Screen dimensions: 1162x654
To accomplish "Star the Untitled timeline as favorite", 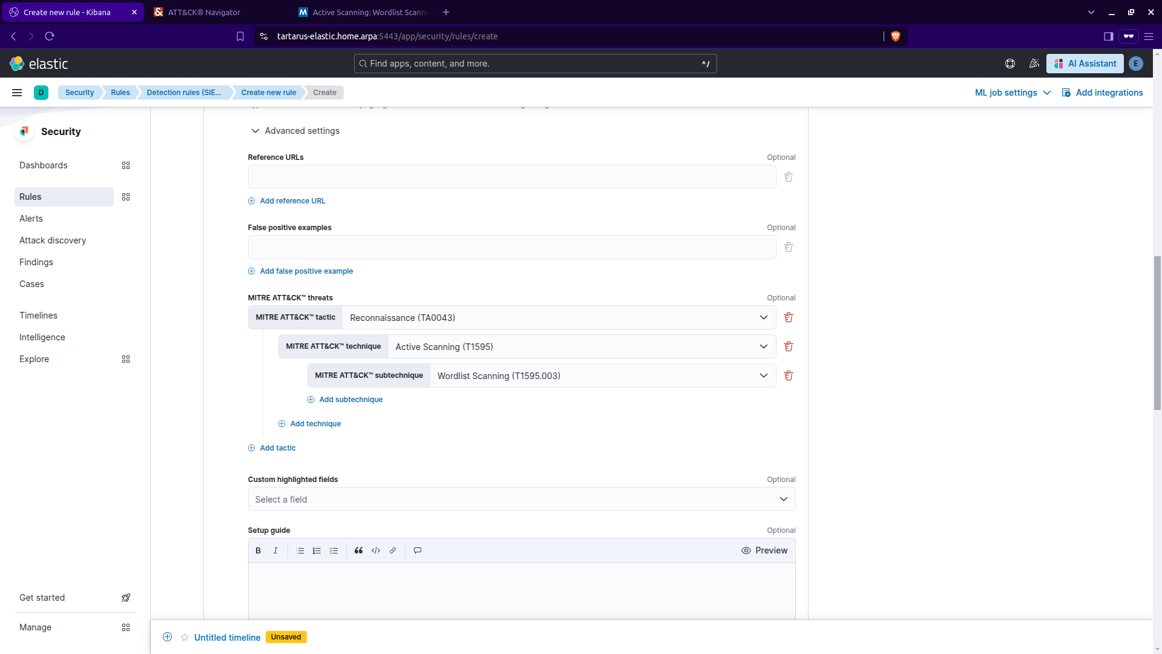I will coord(185,637).
